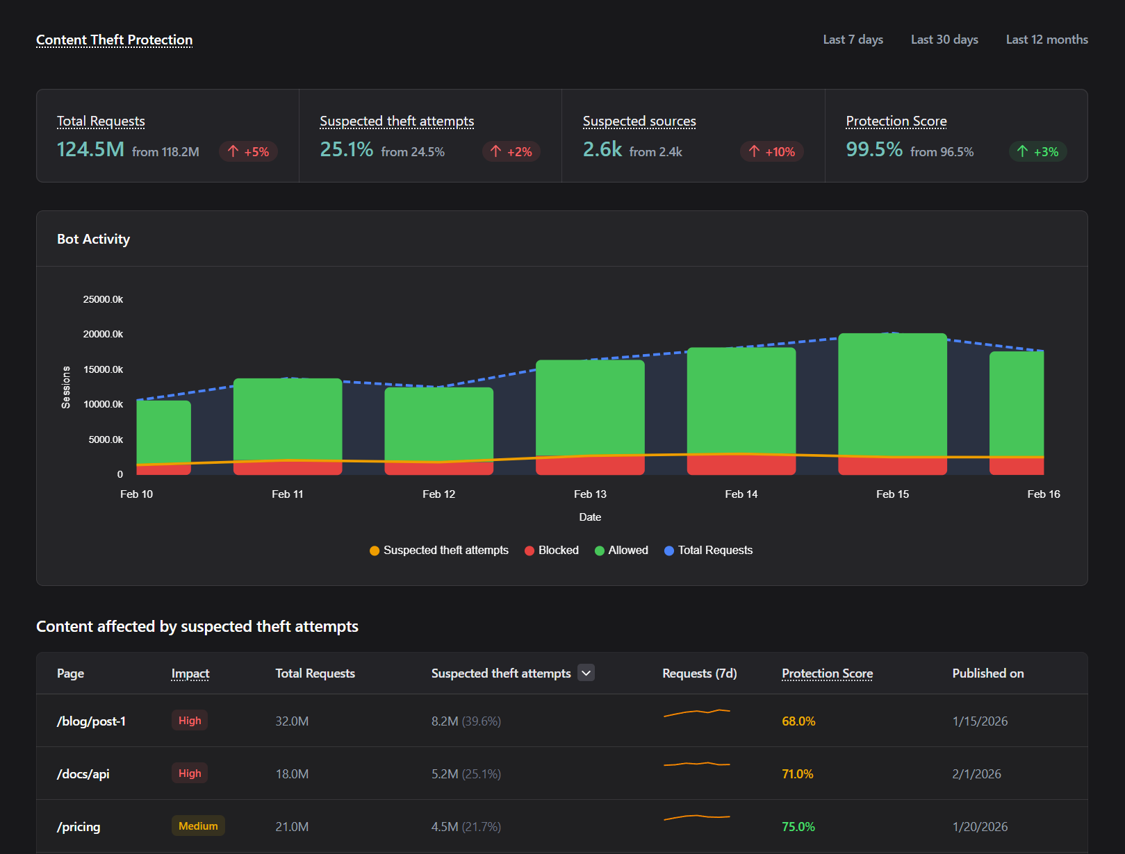
Task: Click the +10% Suspected sources trend badge
Action: point(771,151)
